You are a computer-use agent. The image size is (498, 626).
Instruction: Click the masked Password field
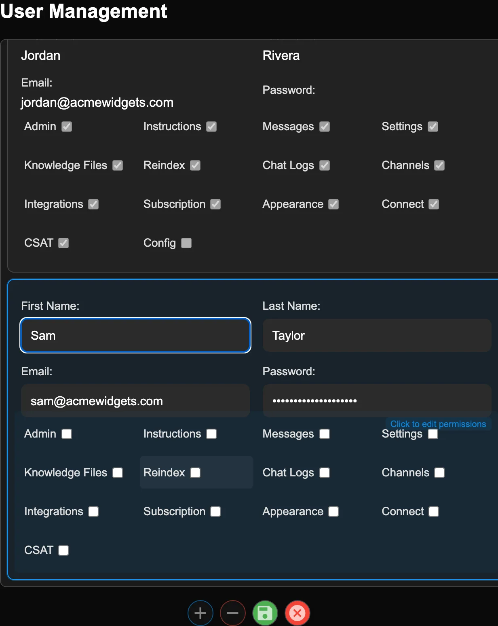[x=377, y=401]
